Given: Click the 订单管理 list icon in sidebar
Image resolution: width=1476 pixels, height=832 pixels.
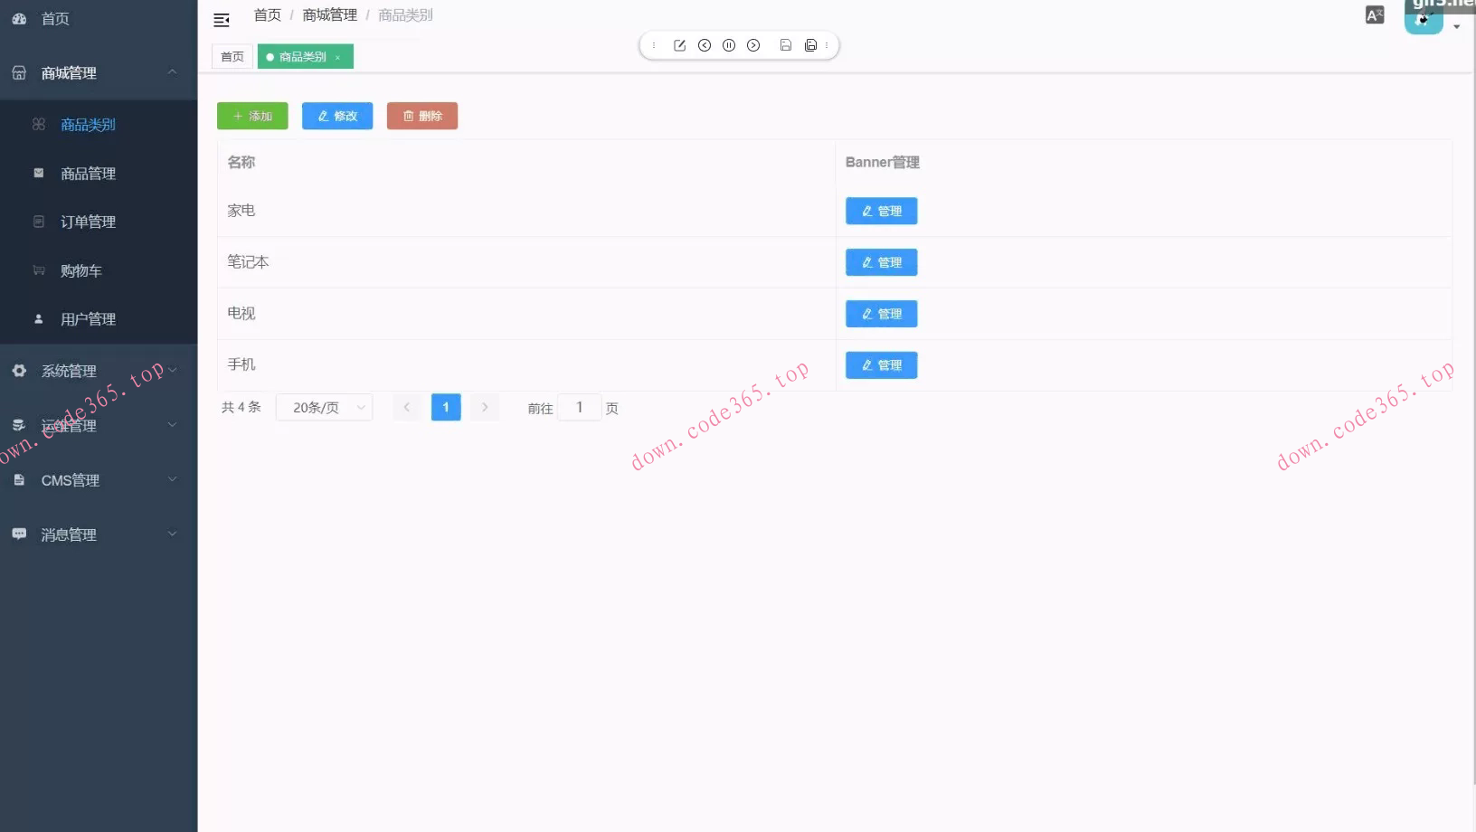Looking at the screenshot, I should point(39,222).
